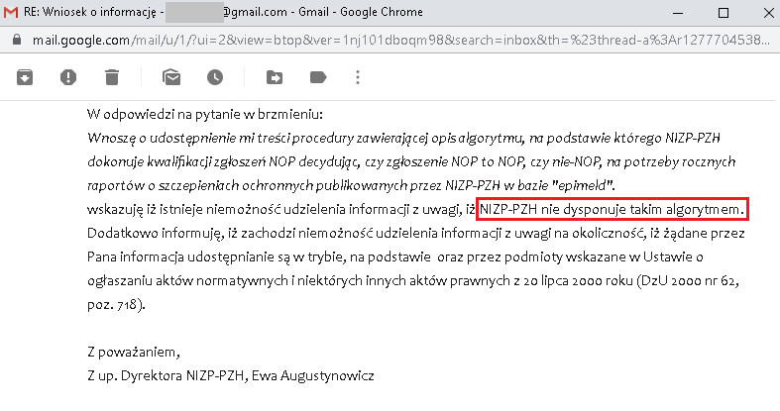Click the "Z poważaniem," closing line
The height and width of the screenshot is (411, 780).
pyautogui.click(x=134, y=354)
